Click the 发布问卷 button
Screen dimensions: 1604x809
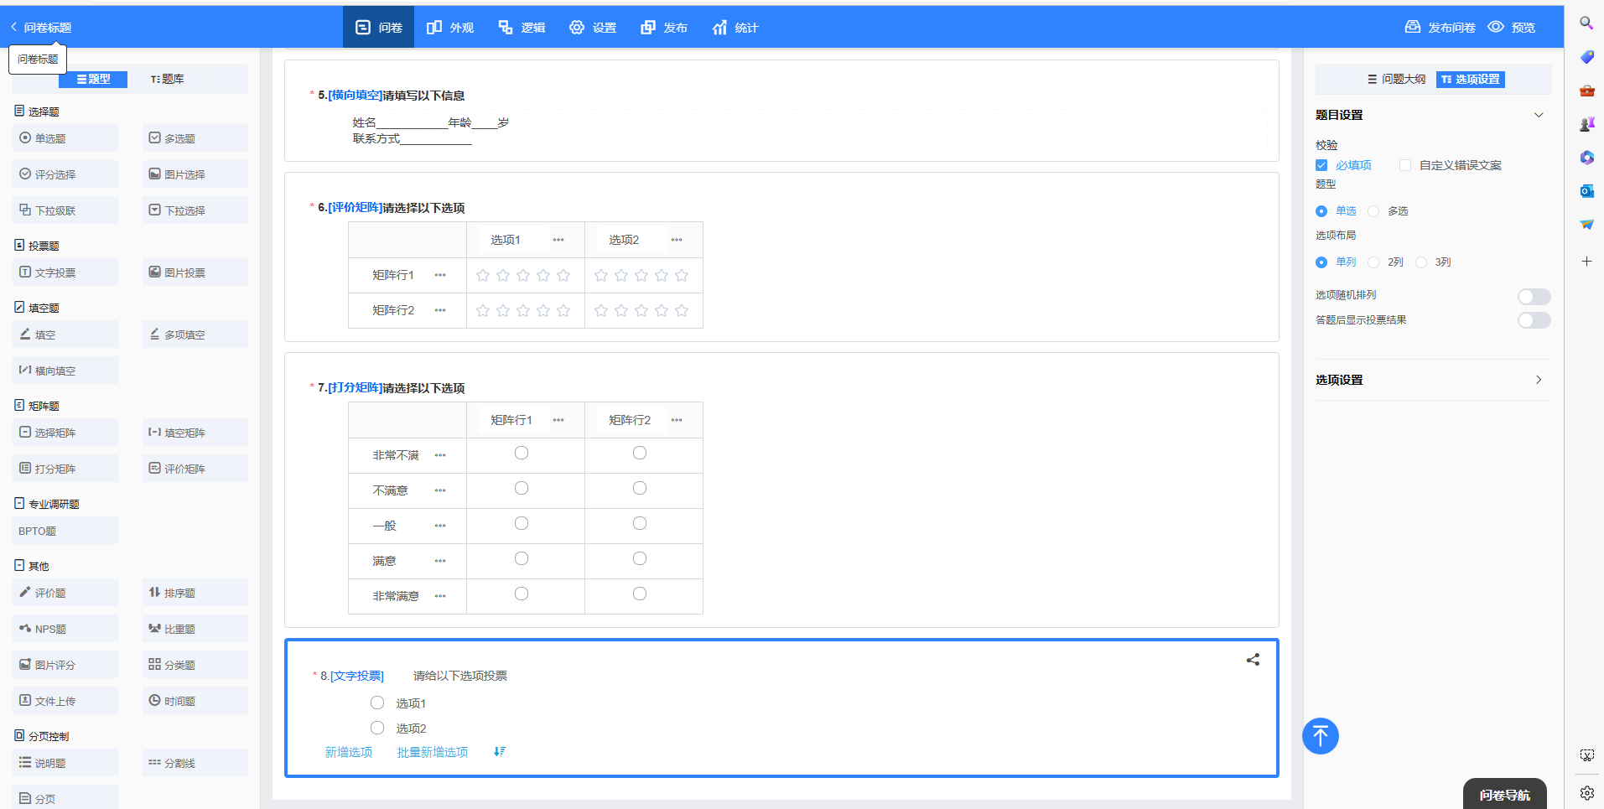[x=1440, y=28]
